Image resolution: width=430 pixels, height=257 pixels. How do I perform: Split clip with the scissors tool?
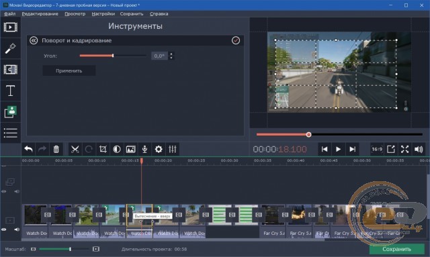click(x=75, y=150)
